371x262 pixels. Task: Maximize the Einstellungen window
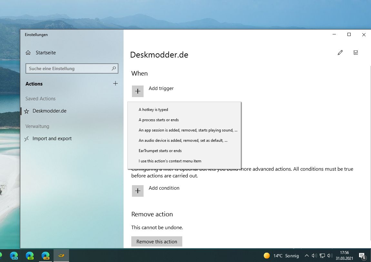[x=349, y=34]
